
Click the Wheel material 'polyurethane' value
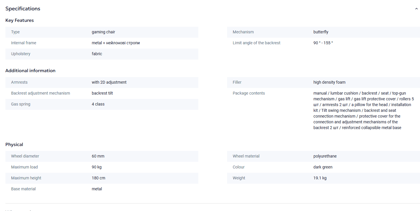click(x=325, y=156)
